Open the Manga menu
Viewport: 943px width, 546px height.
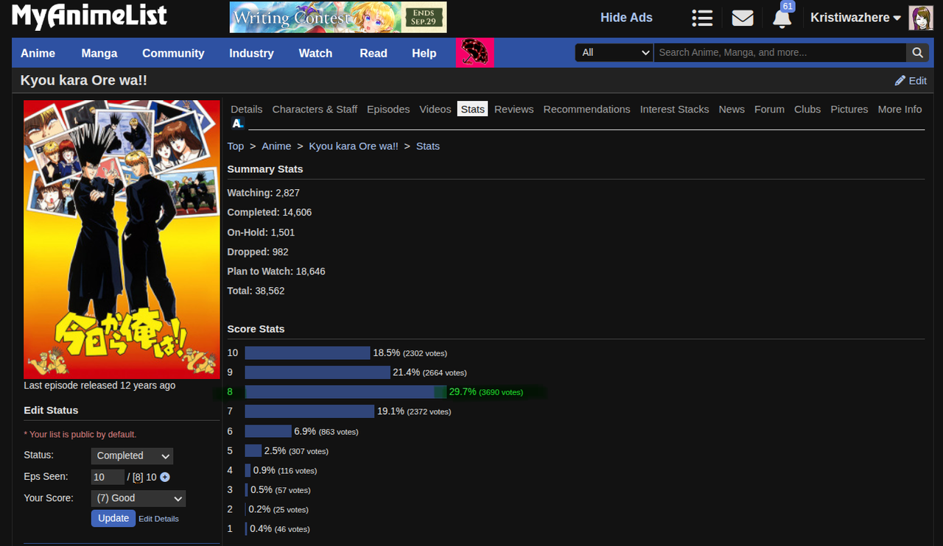tap(99, 53)
